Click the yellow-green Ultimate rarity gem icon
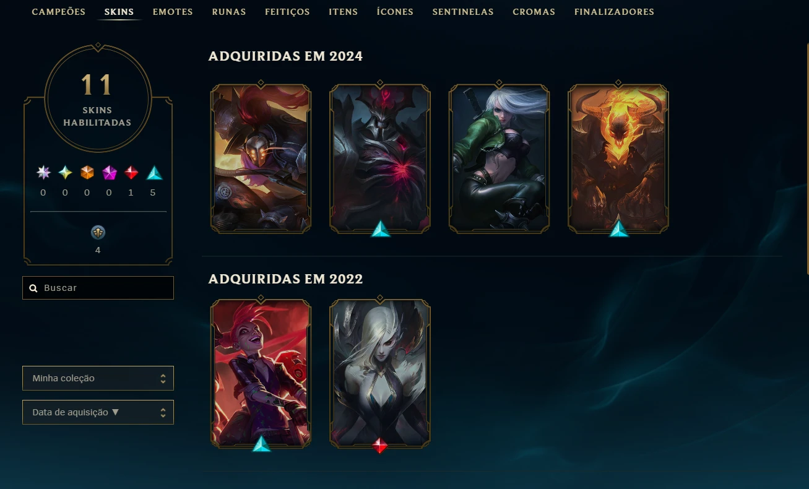 click(x=65, y=173)
